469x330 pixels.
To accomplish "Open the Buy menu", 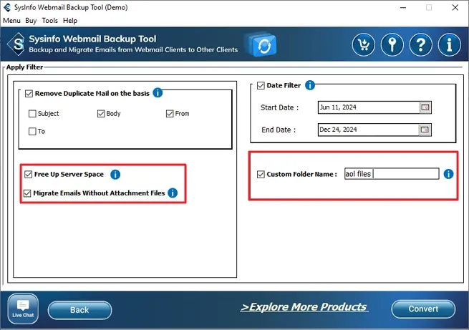I will (31, 21).
